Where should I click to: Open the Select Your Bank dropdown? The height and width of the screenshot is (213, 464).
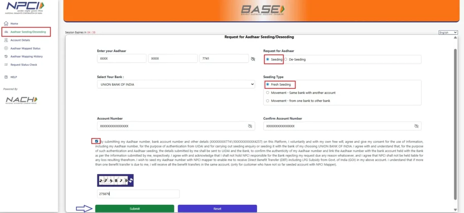coord(176,84)
